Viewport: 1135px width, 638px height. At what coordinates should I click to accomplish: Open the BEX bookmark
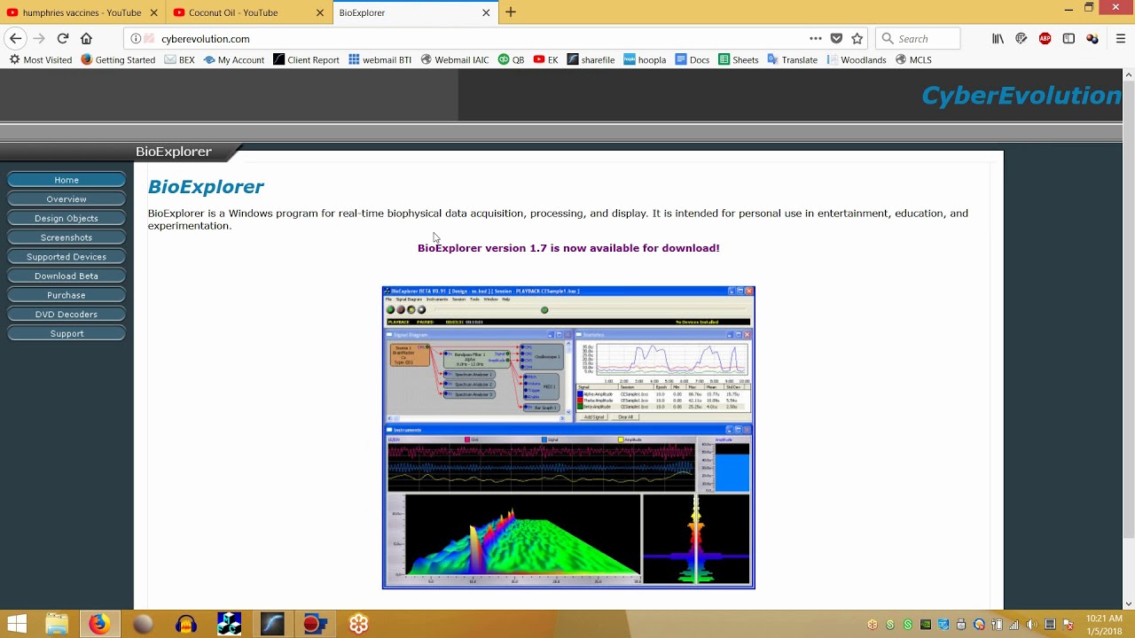click(179, 60)
